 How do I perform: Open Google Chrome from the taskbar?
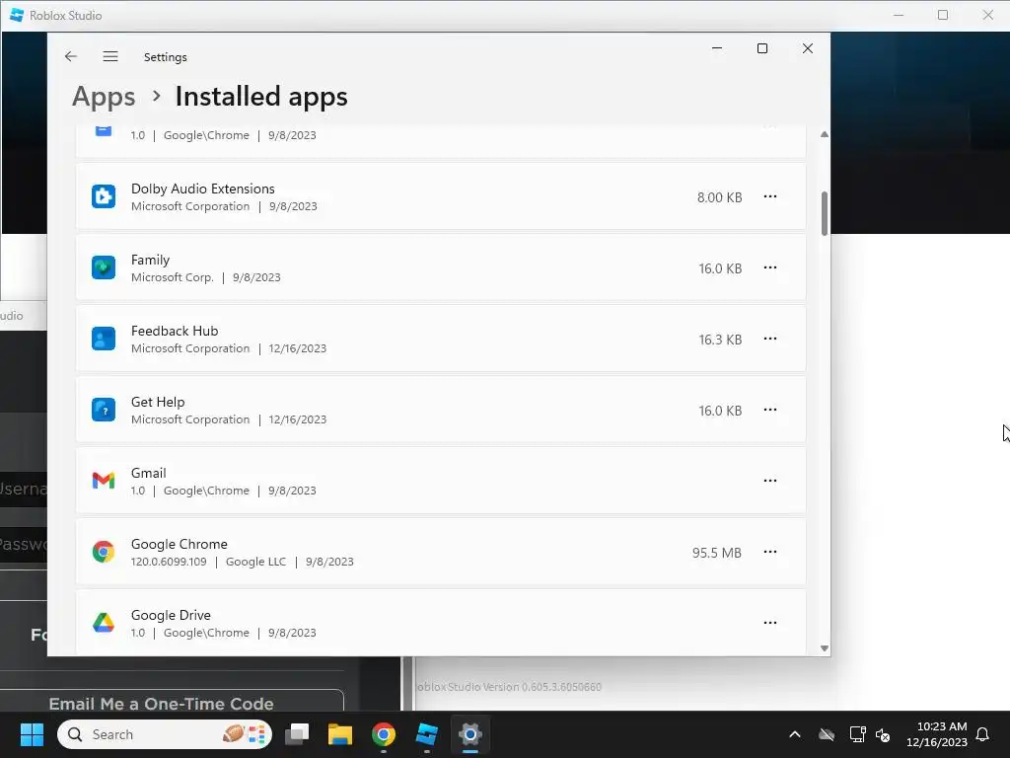point(384,734)
